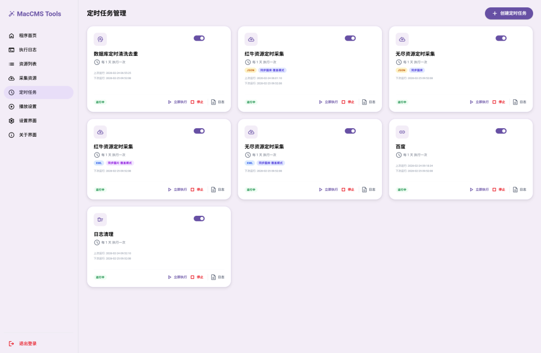Click 退出登录 to log out

pyautogui.click(x=27, y=344)
